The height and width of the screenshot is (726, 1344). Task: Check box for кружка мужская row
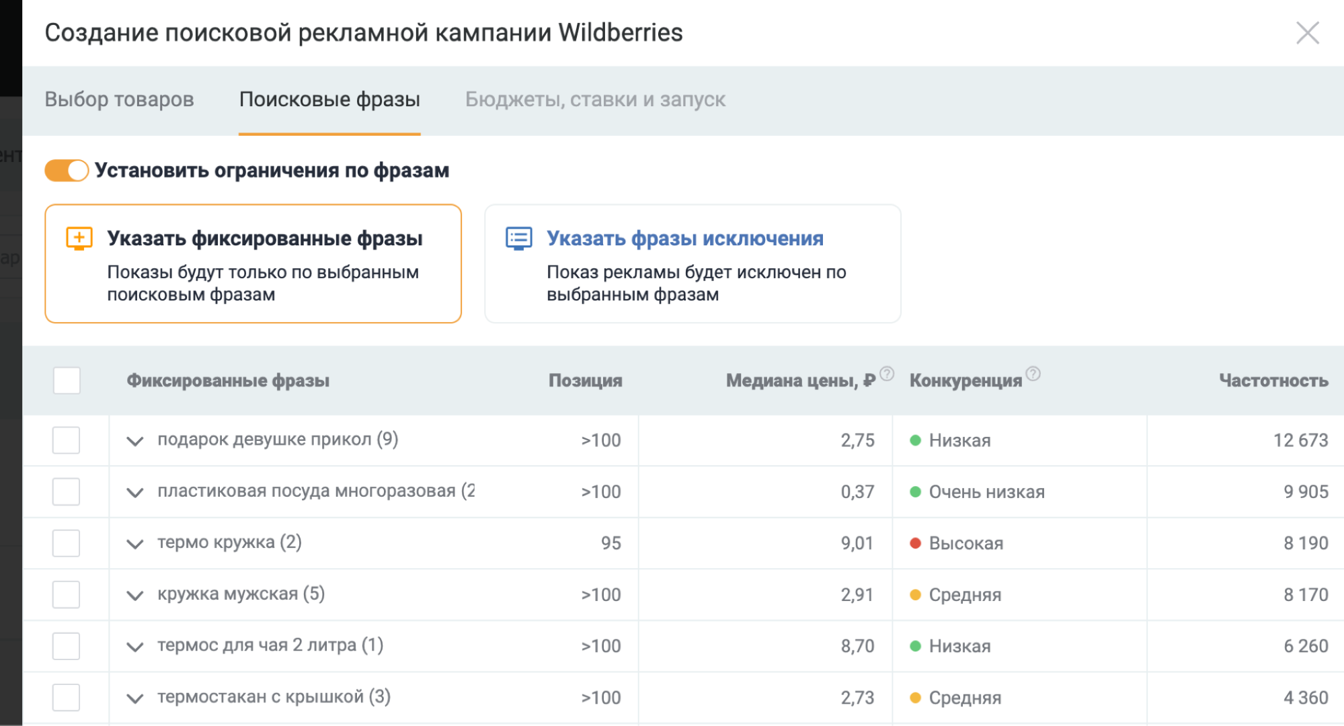[x=67, y=595]
